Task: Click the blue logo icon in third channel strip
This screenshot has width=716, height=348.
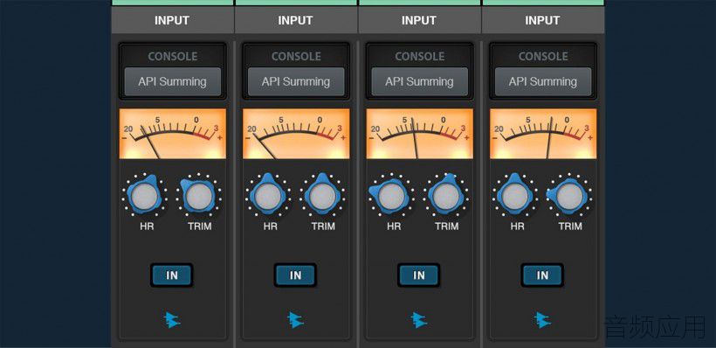Action: click(x=419, y=320)
